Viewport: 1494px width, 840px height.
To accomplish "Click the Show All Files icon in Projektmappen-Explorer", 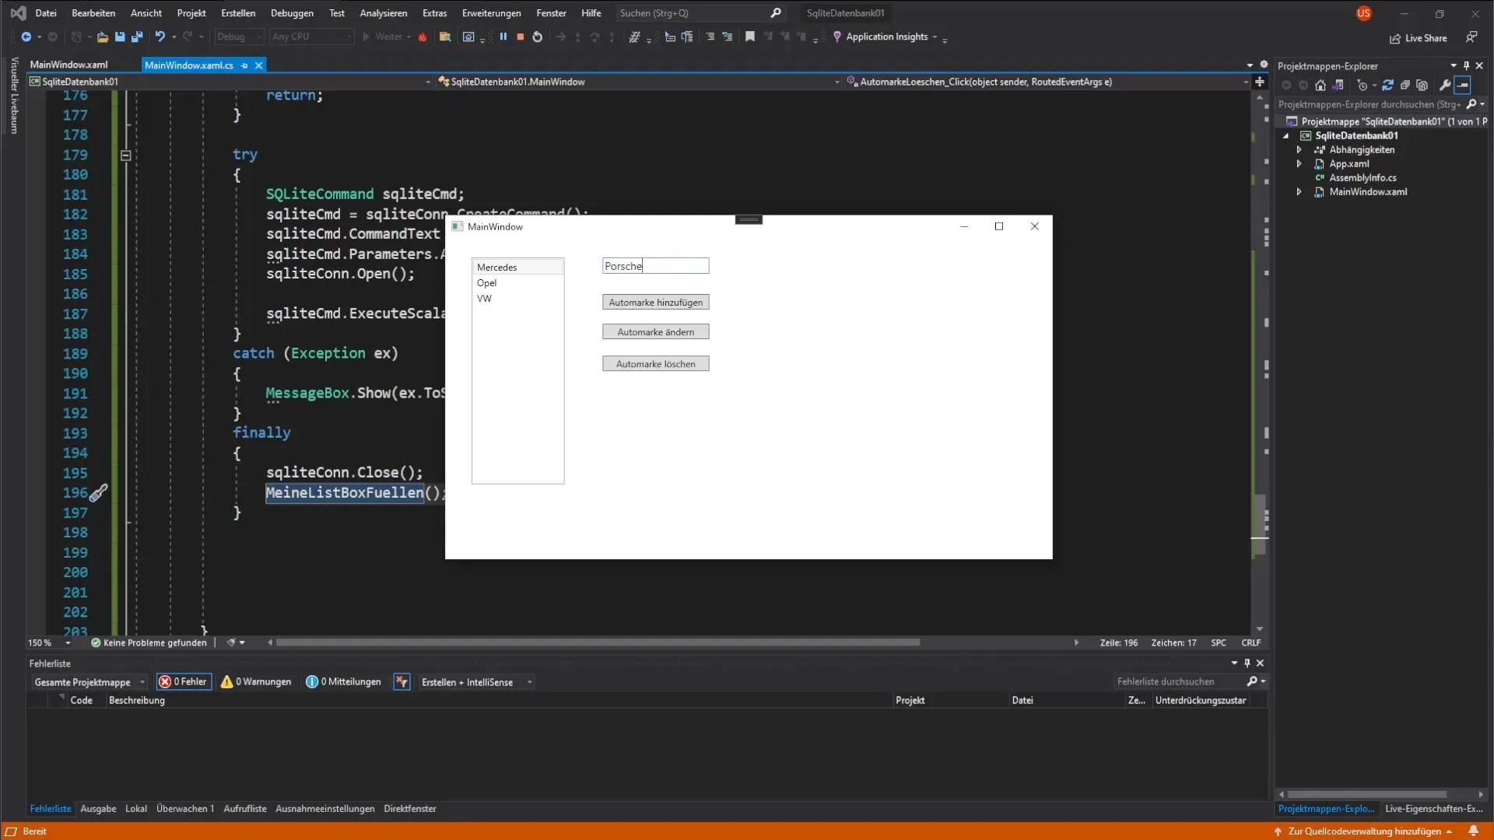I will (1422, 86).
